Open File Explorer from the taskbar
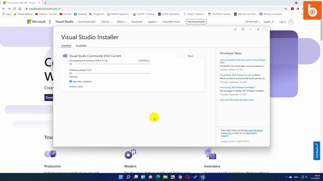Image resolution: width=323 pixels, height=181 pixels. click(166, 177)
